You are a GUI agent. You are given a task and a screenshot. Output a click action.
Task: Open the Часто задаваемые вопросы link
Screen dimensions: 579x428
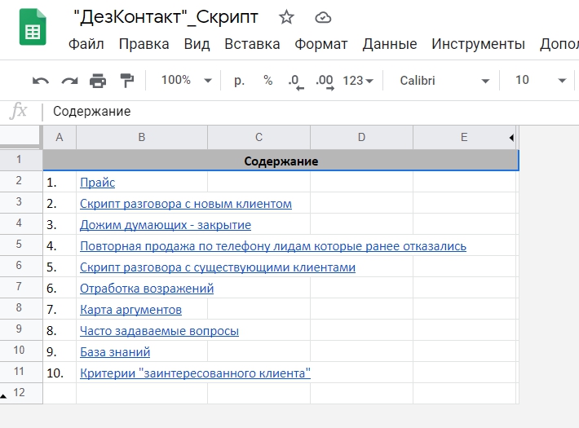point(159,330)
